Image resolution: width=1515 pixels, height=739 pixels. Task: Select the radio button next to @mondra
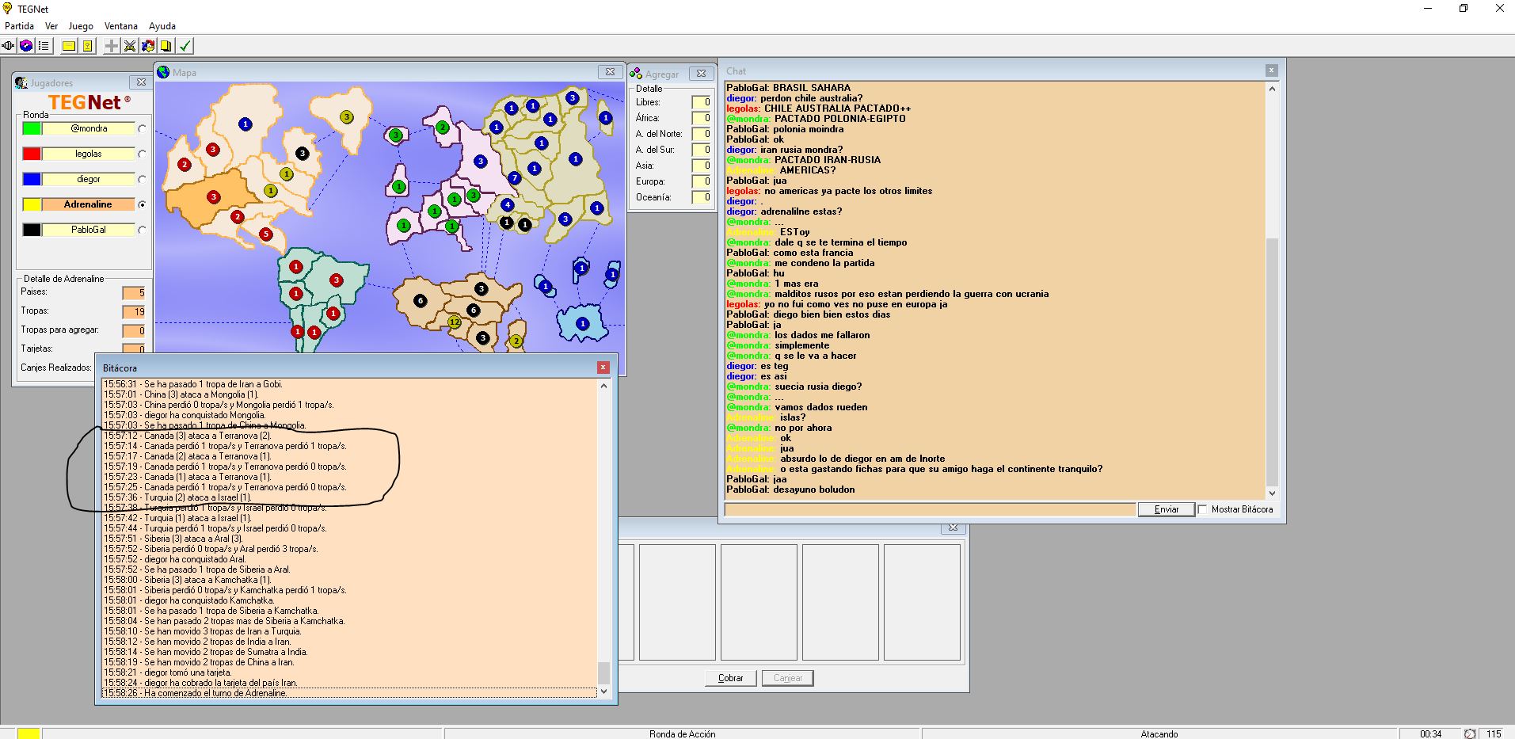(142, 128)
